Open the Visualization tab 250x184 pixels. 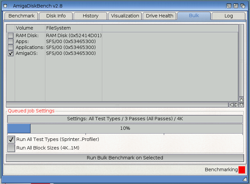(x=125, y=16)
